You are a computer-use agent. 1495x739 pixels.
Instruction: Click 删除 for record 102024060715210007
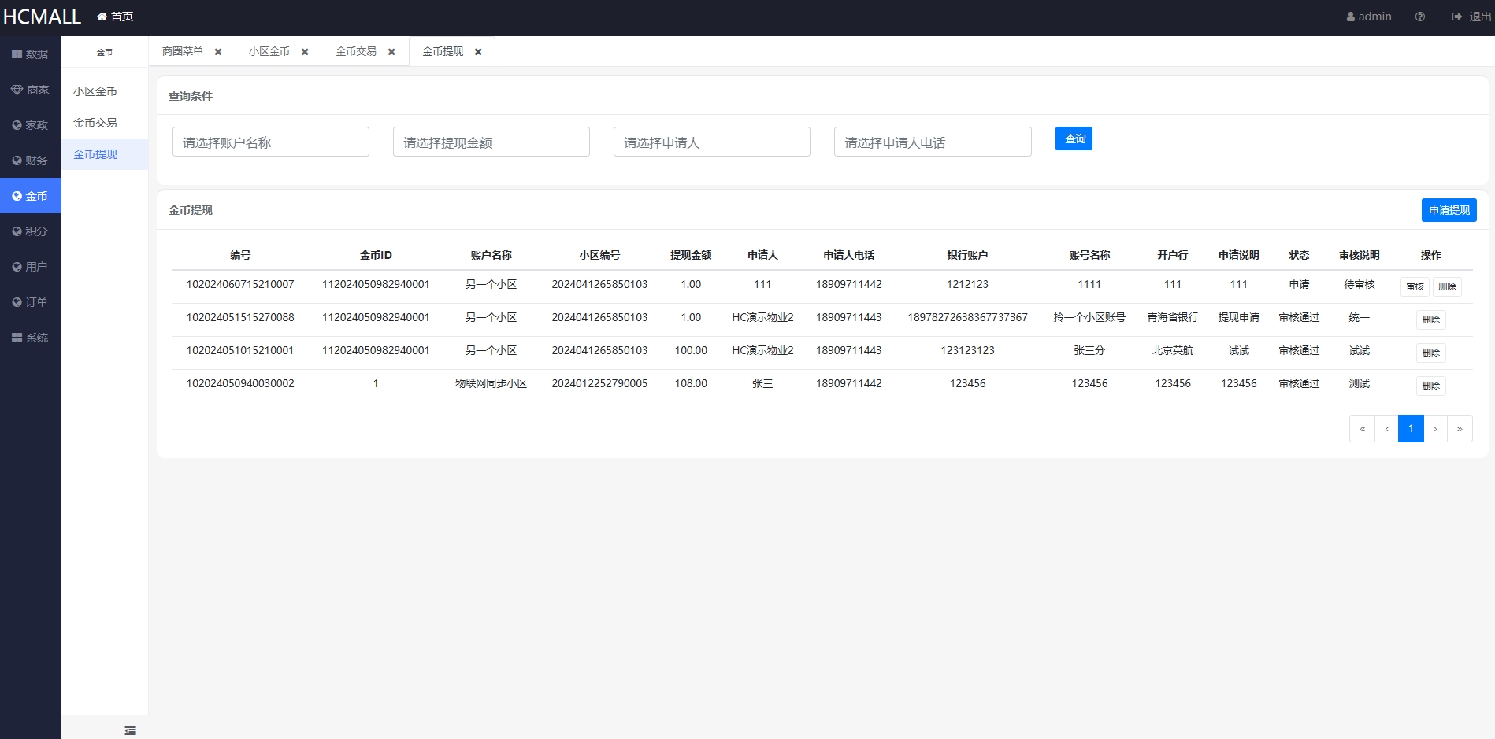pyautogui.click(x=1447, y=286)
